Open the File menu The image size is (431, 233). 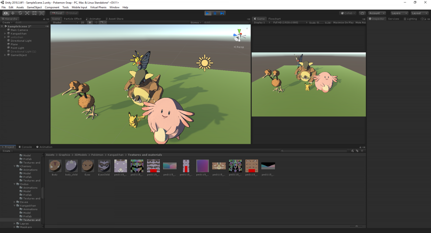(4, 7)
